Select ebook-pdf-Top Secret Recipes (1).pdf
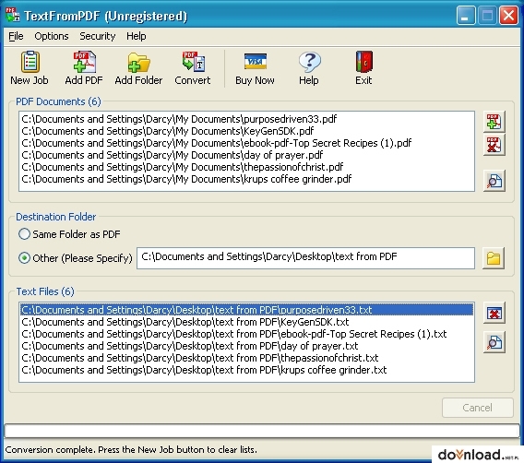 coord(246,143)
